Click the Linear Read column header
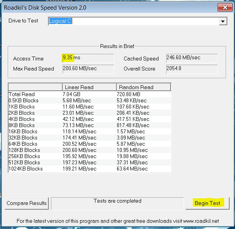The width and height of the screenshot is (235, 229). point(89,87)
